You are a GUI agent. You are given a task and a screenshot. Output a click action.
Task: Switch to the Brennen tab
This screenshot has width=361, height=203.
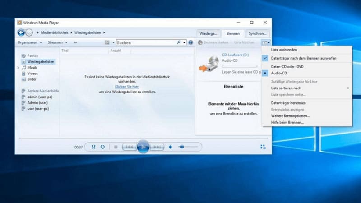(233, 33)
